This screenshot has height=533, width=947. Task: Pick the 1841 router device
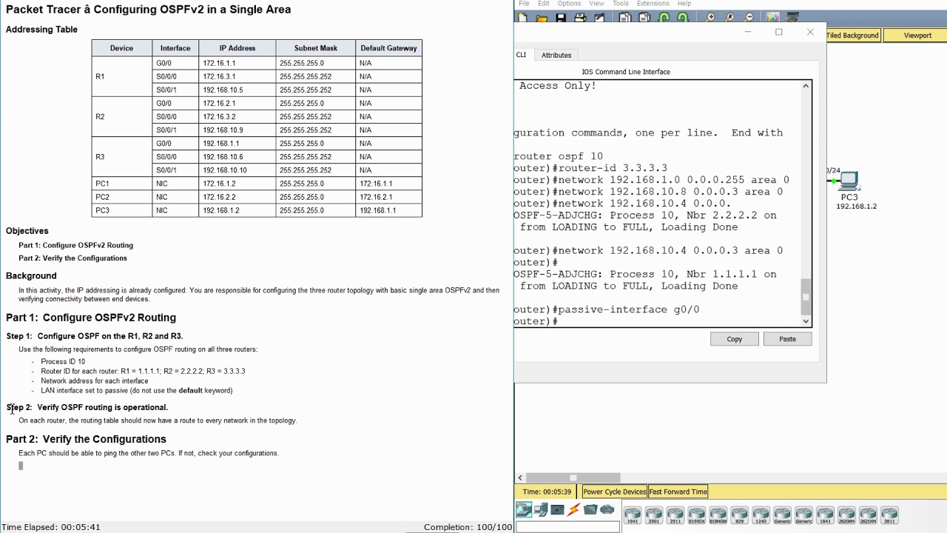pyautogui.click(x=826, y=514)
